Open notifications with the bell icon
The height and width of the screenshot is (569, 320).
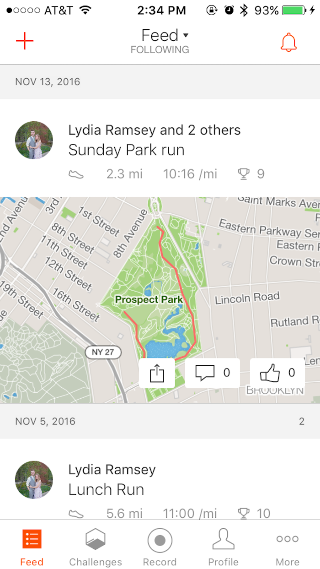click(x=288, y=42)
